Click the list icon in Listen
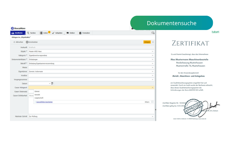 pyautogui.click(x=41, y=33)
